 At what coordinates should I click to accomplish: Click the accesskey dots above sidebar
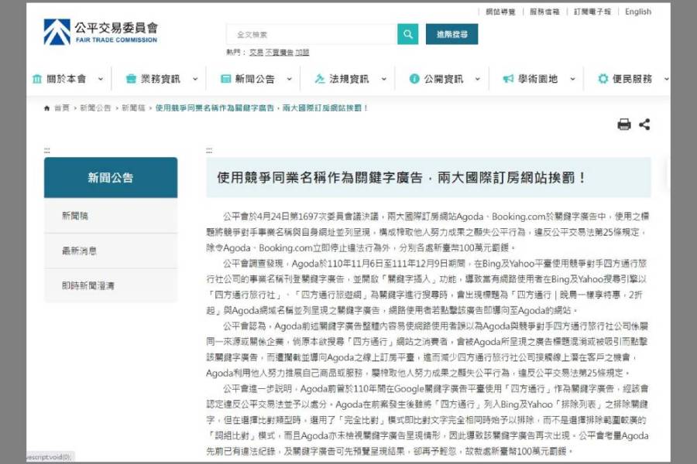pyautogui.click(x=47, y=151)
